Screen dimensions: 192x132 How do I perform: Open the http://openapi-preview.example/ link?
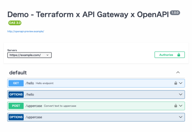26,31
